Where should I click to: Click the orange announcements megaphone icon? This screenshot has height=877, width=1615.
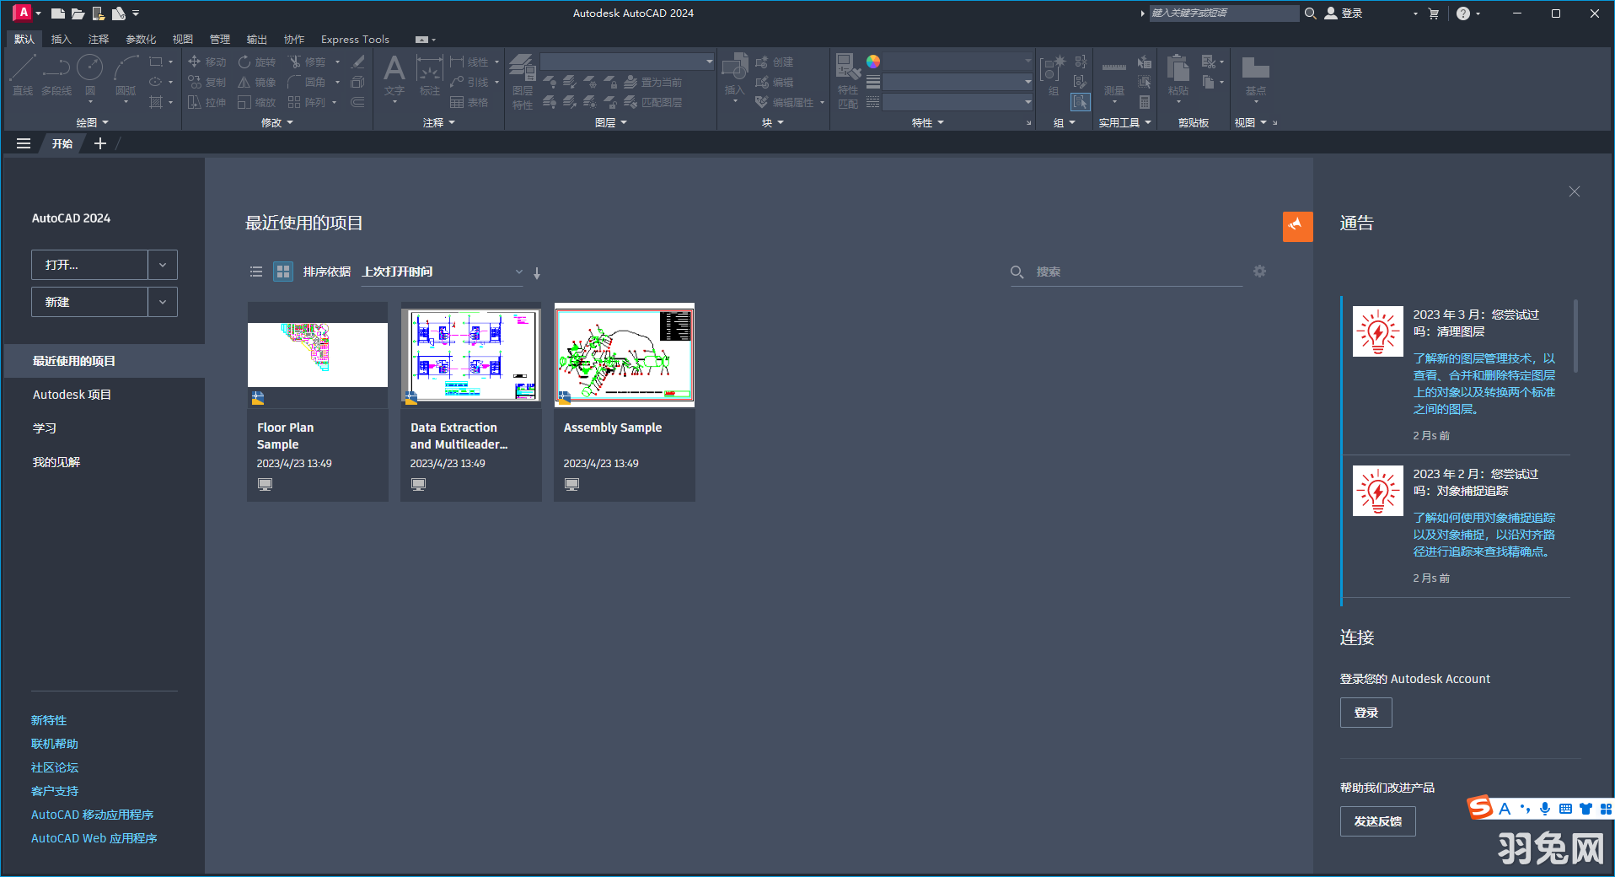click(1297, 226)
